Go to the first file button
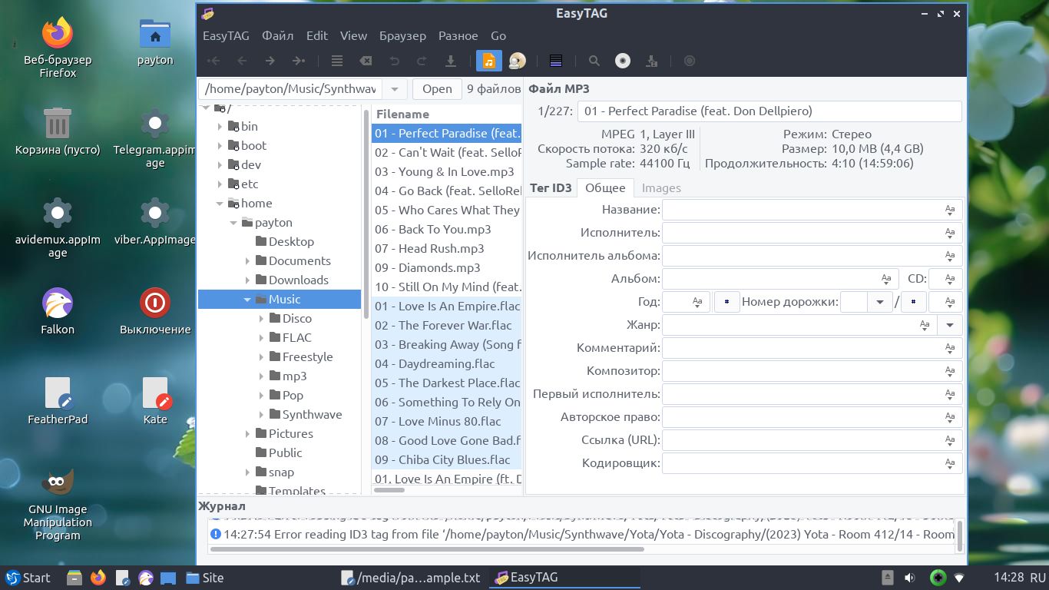 tap(214, 61)
